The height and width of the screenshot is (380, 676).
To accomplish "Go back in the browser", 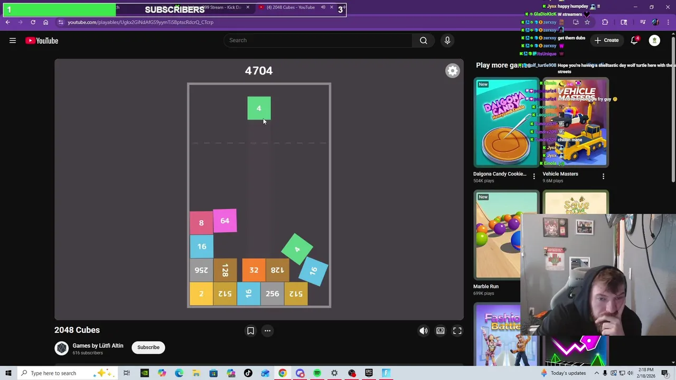I will 7,22.
